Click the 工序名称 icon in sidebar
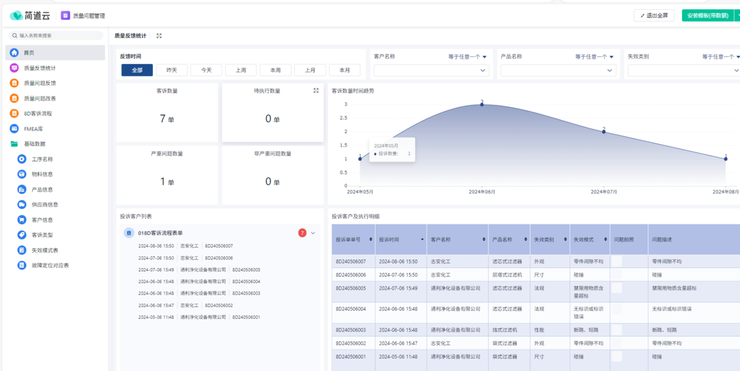Viewport: 740px width, 371px height. click(x=22, y=159)
